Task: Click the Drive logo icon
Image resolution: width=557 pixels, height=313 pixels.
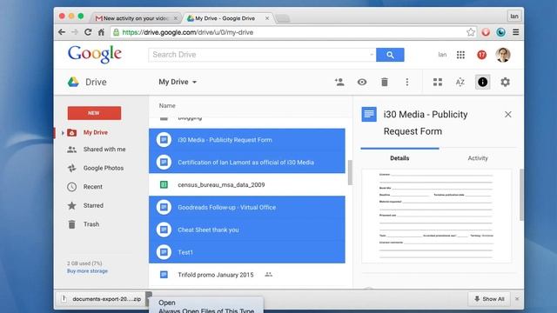Action: pos(73,82)
